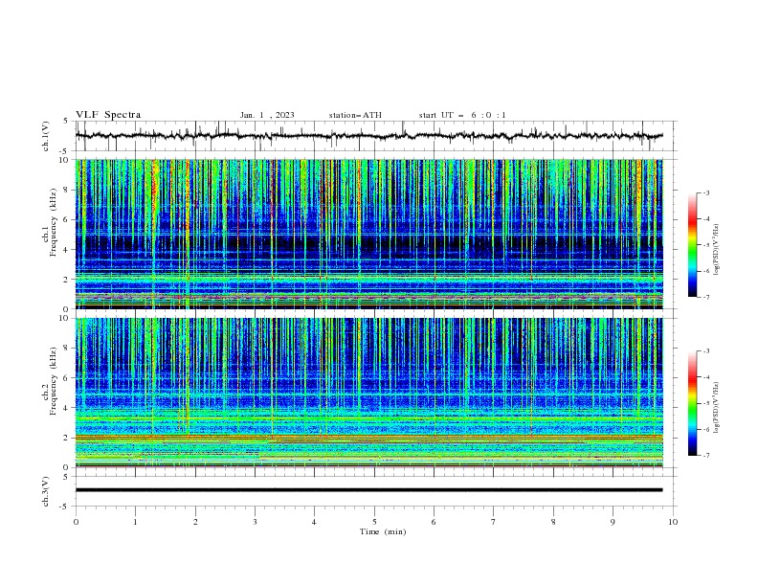Click time axis tick label '5'
Screen dimensions: 758x586
click(x=374, y=522)
